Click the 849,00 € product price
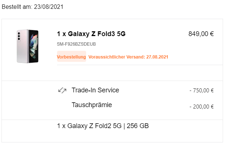 (x=201, y=34)
